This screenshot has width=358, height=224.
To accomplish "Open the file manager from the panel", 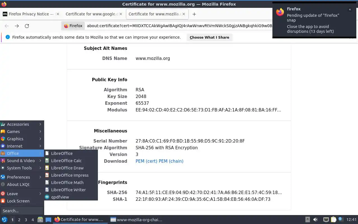I will tap(40, 220).
